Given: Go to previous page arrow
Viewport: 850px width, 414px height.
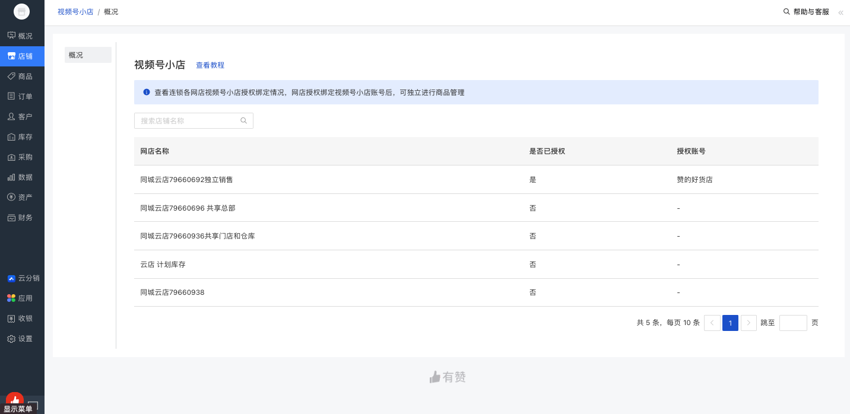Looking at the screenshot, I should coord(712,323).
